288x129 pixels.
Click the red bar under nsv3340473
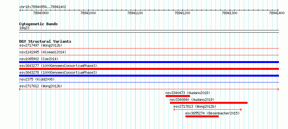(178, 96)
